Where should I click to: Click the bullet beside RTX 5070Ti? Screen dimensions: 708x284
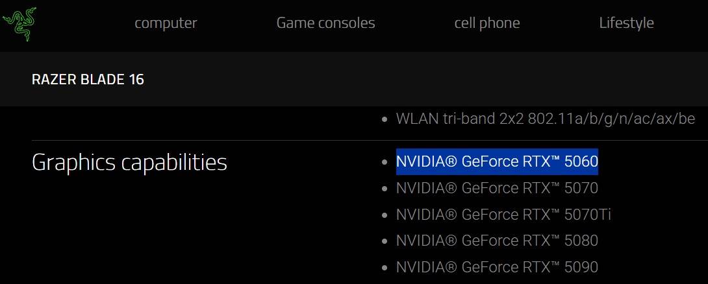(385, 215)
